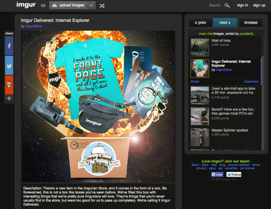271x209 pixels.
Task: Share on Twitter via sidebar icon
Action: coord(9,65)
